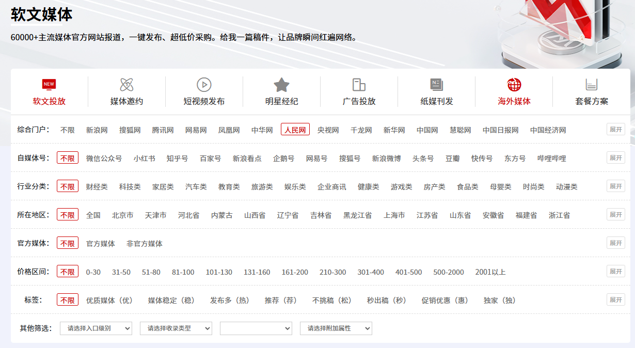Click the 微信公众号 filter link

[104, 158]
